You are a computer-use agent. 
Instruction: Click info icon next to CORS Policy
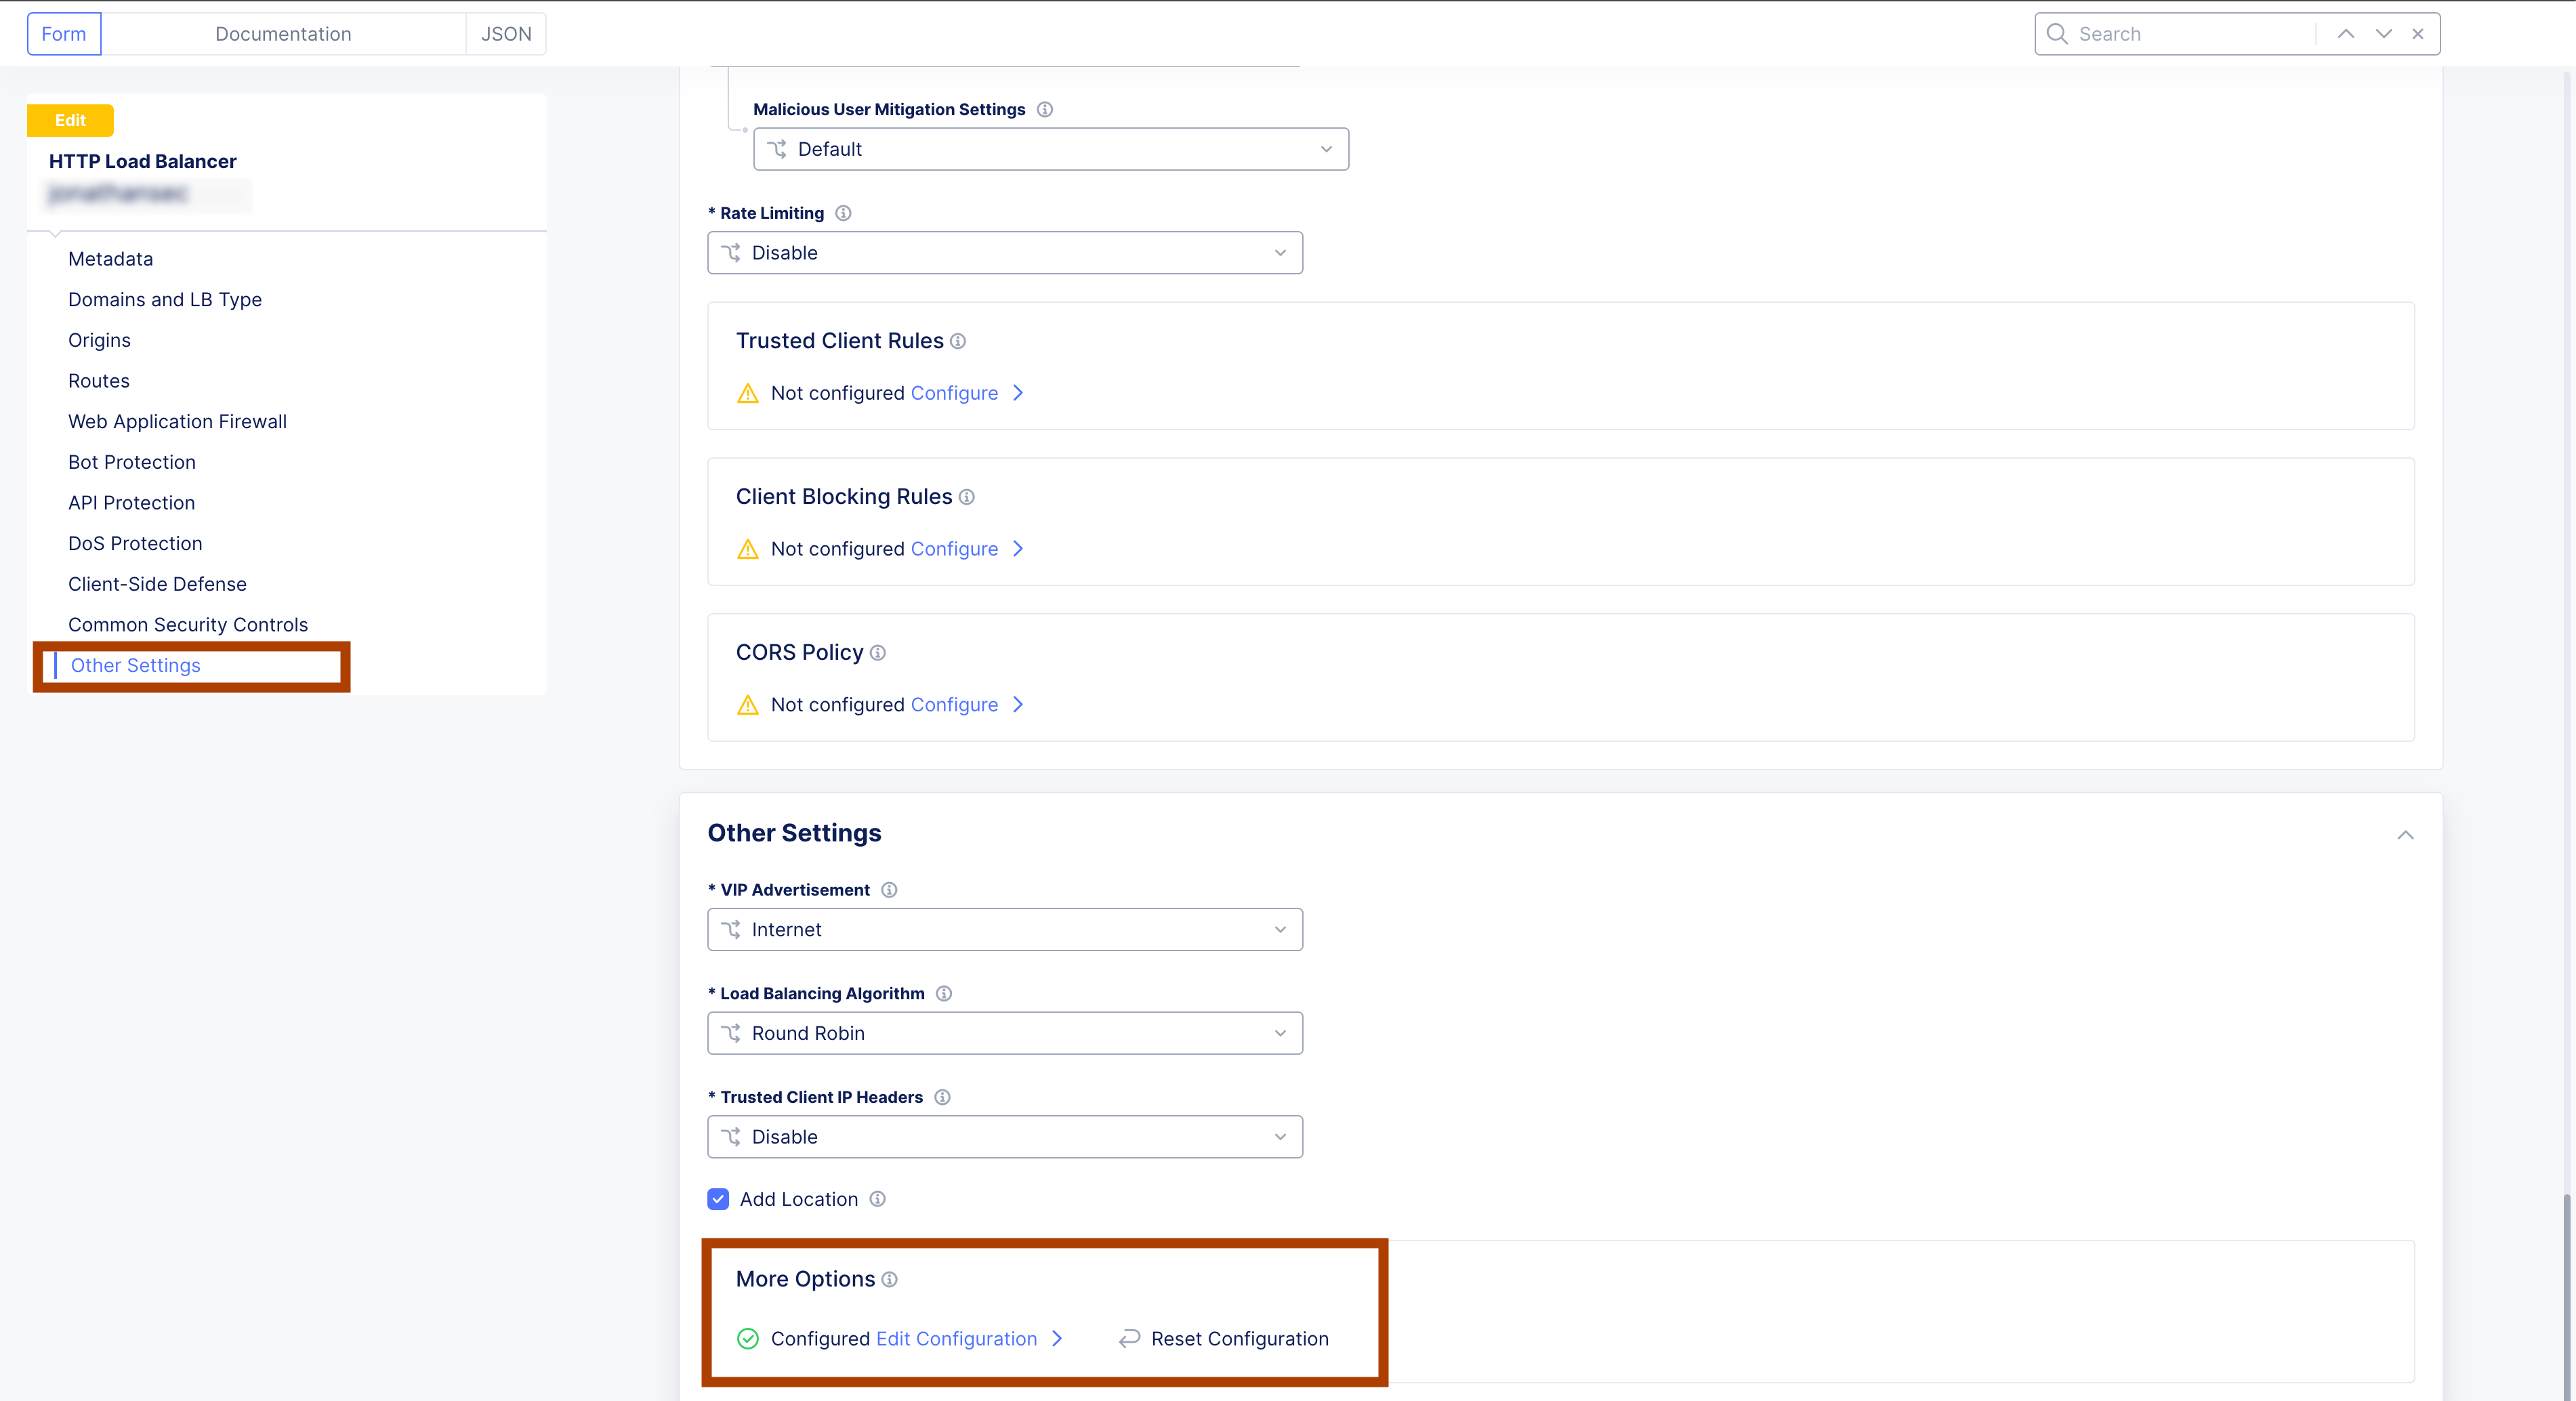point(878,653)
